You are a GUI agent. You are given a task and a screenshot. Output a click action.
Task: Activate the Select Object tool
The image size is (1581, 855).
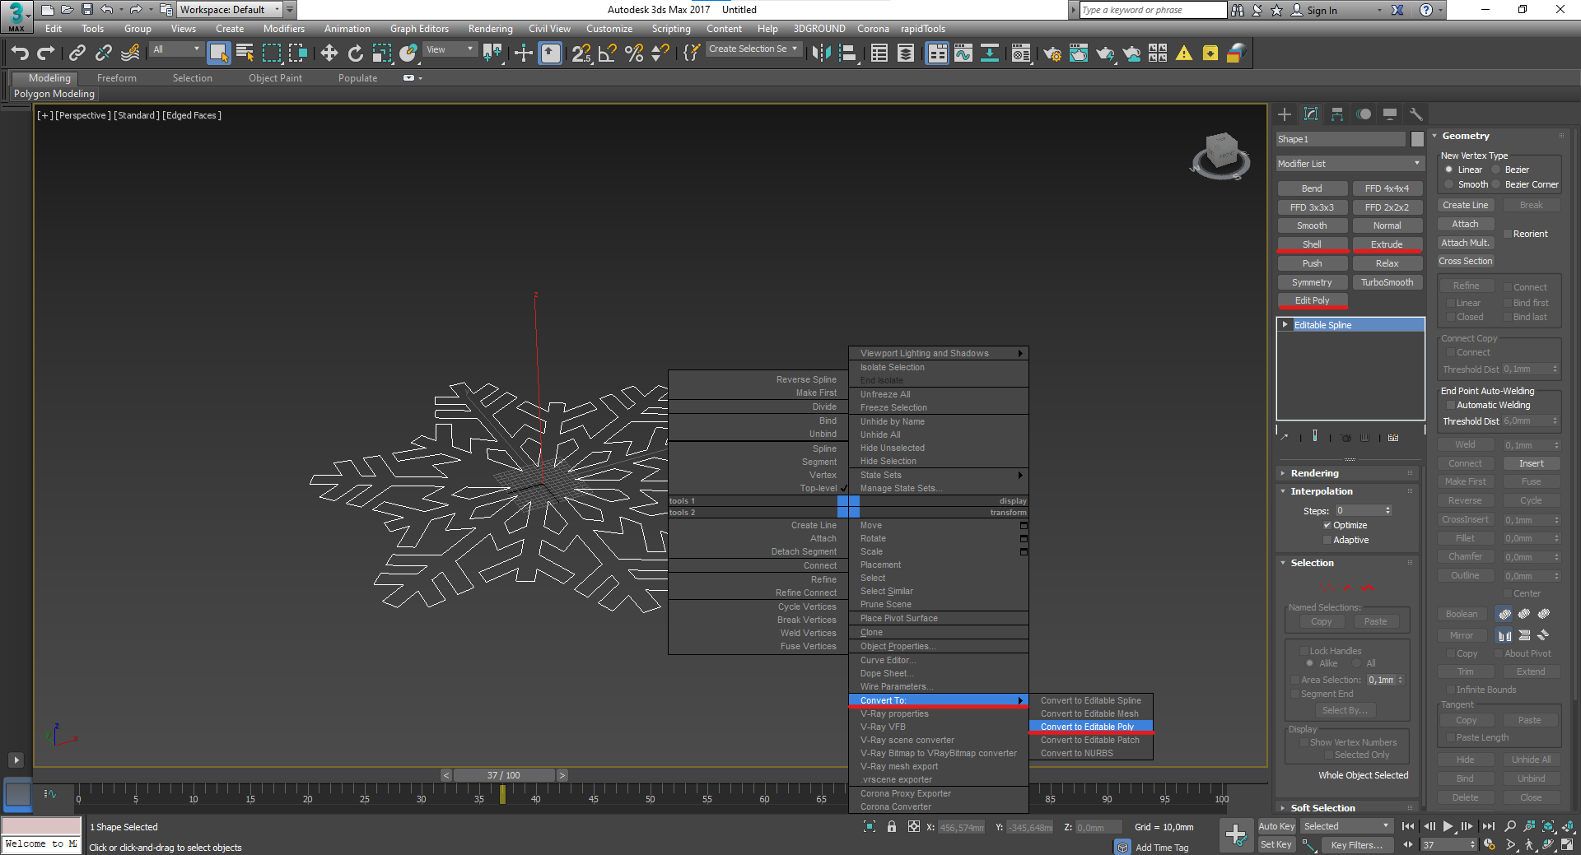tap(218, 53)
